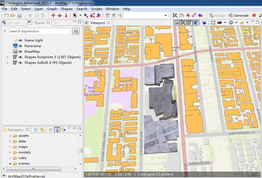Click the Generate button
Image resolution: width=262 pixels, height=178 pixels.
click(239, 15)
